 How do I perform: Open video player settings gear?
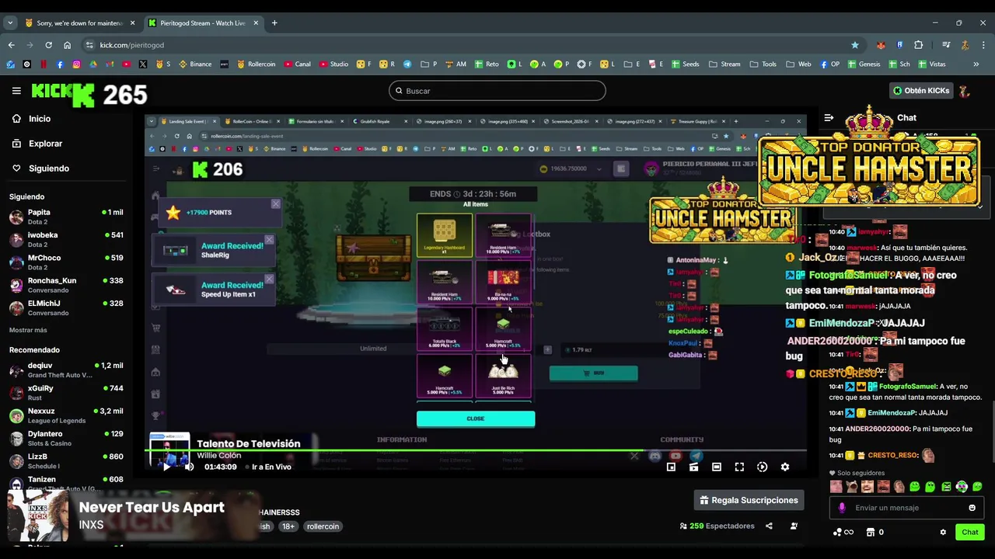point(785,467)
